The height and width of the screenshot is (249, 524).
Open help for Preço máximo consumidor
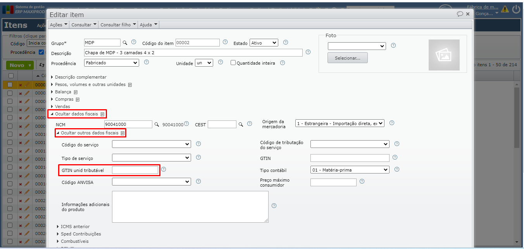pos(362,181)
